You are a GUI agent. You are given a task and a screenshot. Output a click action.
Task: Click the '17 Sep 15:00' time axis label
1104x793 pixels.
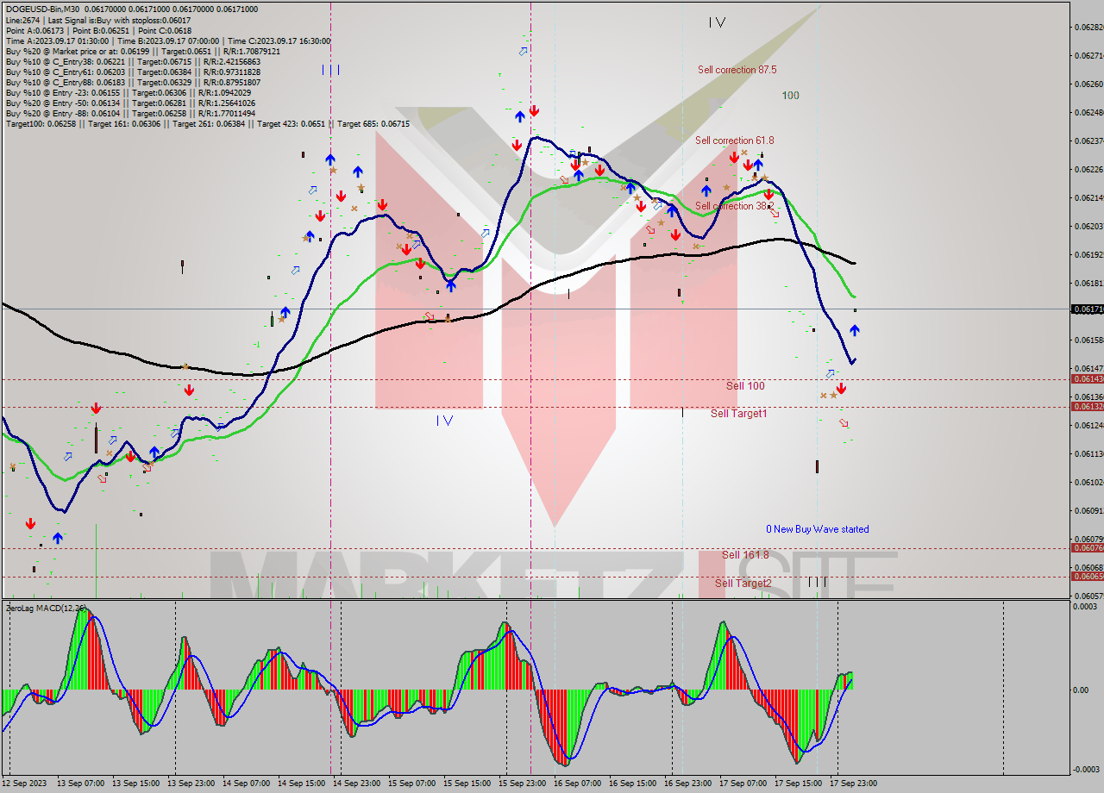pyautogui.click(x=798, y=784)
